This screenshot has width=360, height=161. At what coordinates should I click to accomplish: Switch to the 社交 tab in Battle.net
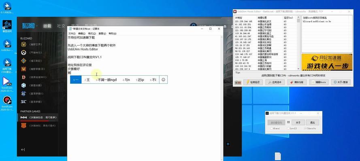click(61, 26)
